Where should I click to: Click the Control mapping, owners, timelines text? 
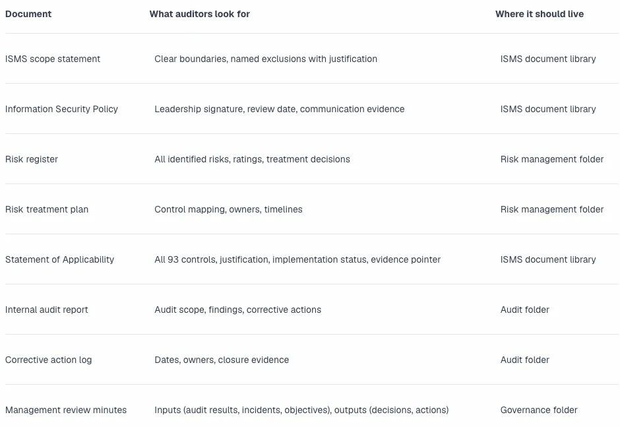(229, 209)
